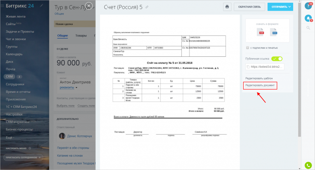Open Денис Котлярчук avatar
315x170 pixels.
pyautogui.click(x=62, y=136)
